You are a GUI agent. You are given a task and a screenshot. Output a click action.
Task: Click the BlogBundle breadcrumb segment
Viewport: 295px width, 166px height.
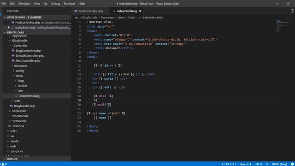(89, 18)
